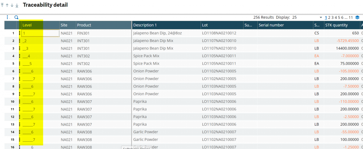
Task: Go to results page 6
Action: 342,17
